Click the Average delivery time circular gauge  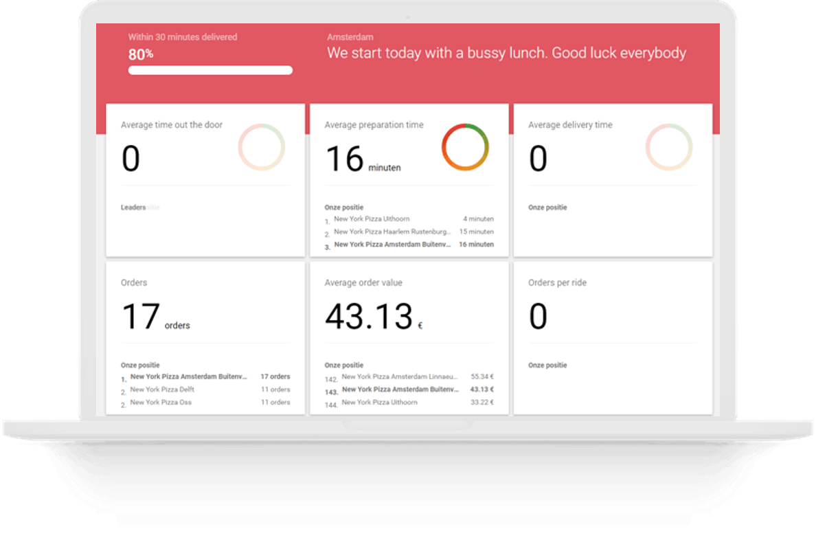(668, 147)
